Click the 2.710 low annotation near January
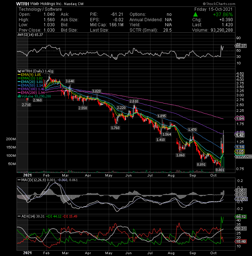Screen dimensions: 252x256 point(26,105)
